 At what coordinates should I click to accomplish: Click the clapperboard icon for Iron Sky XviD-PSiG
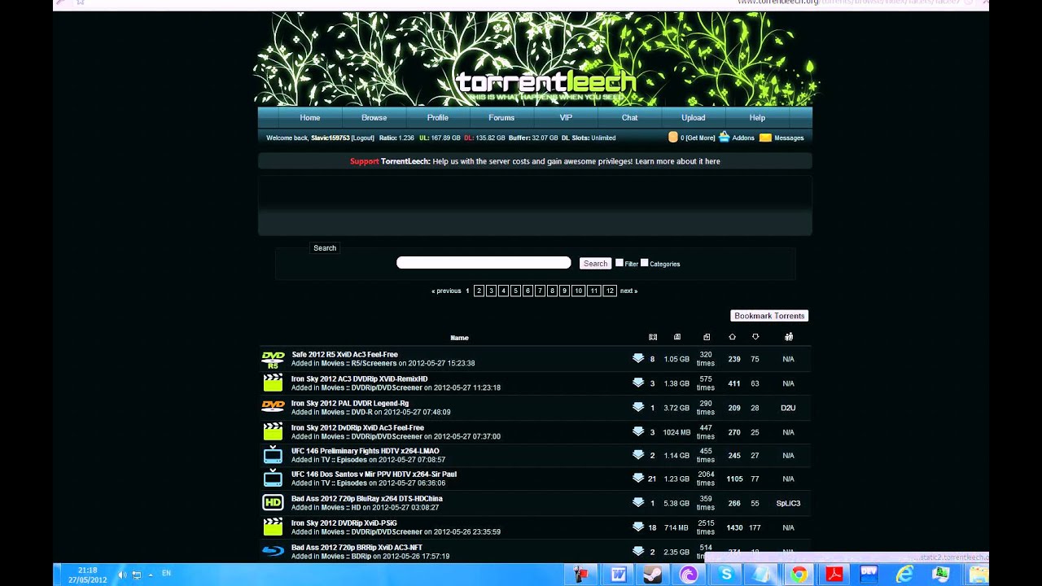[273, 527]
